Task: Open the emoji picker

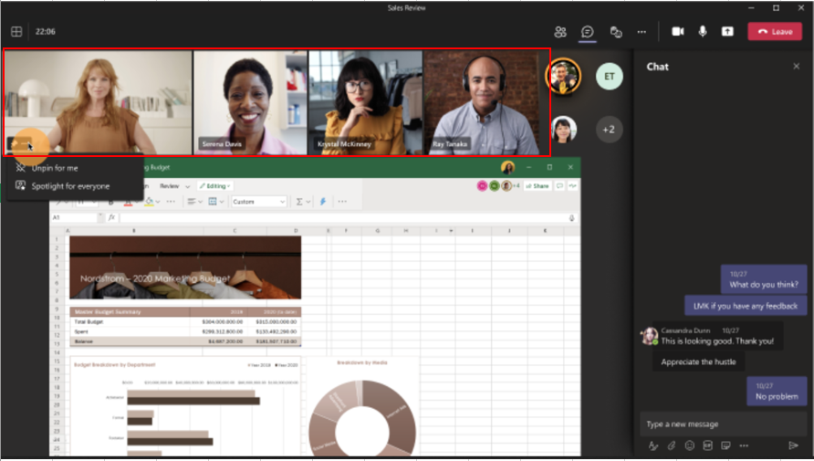Action: click(x=689, y=445)
